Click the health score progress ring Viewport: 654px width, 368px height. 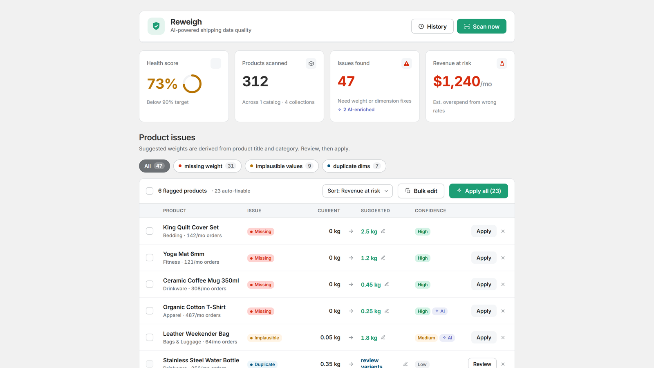(192, 84)
